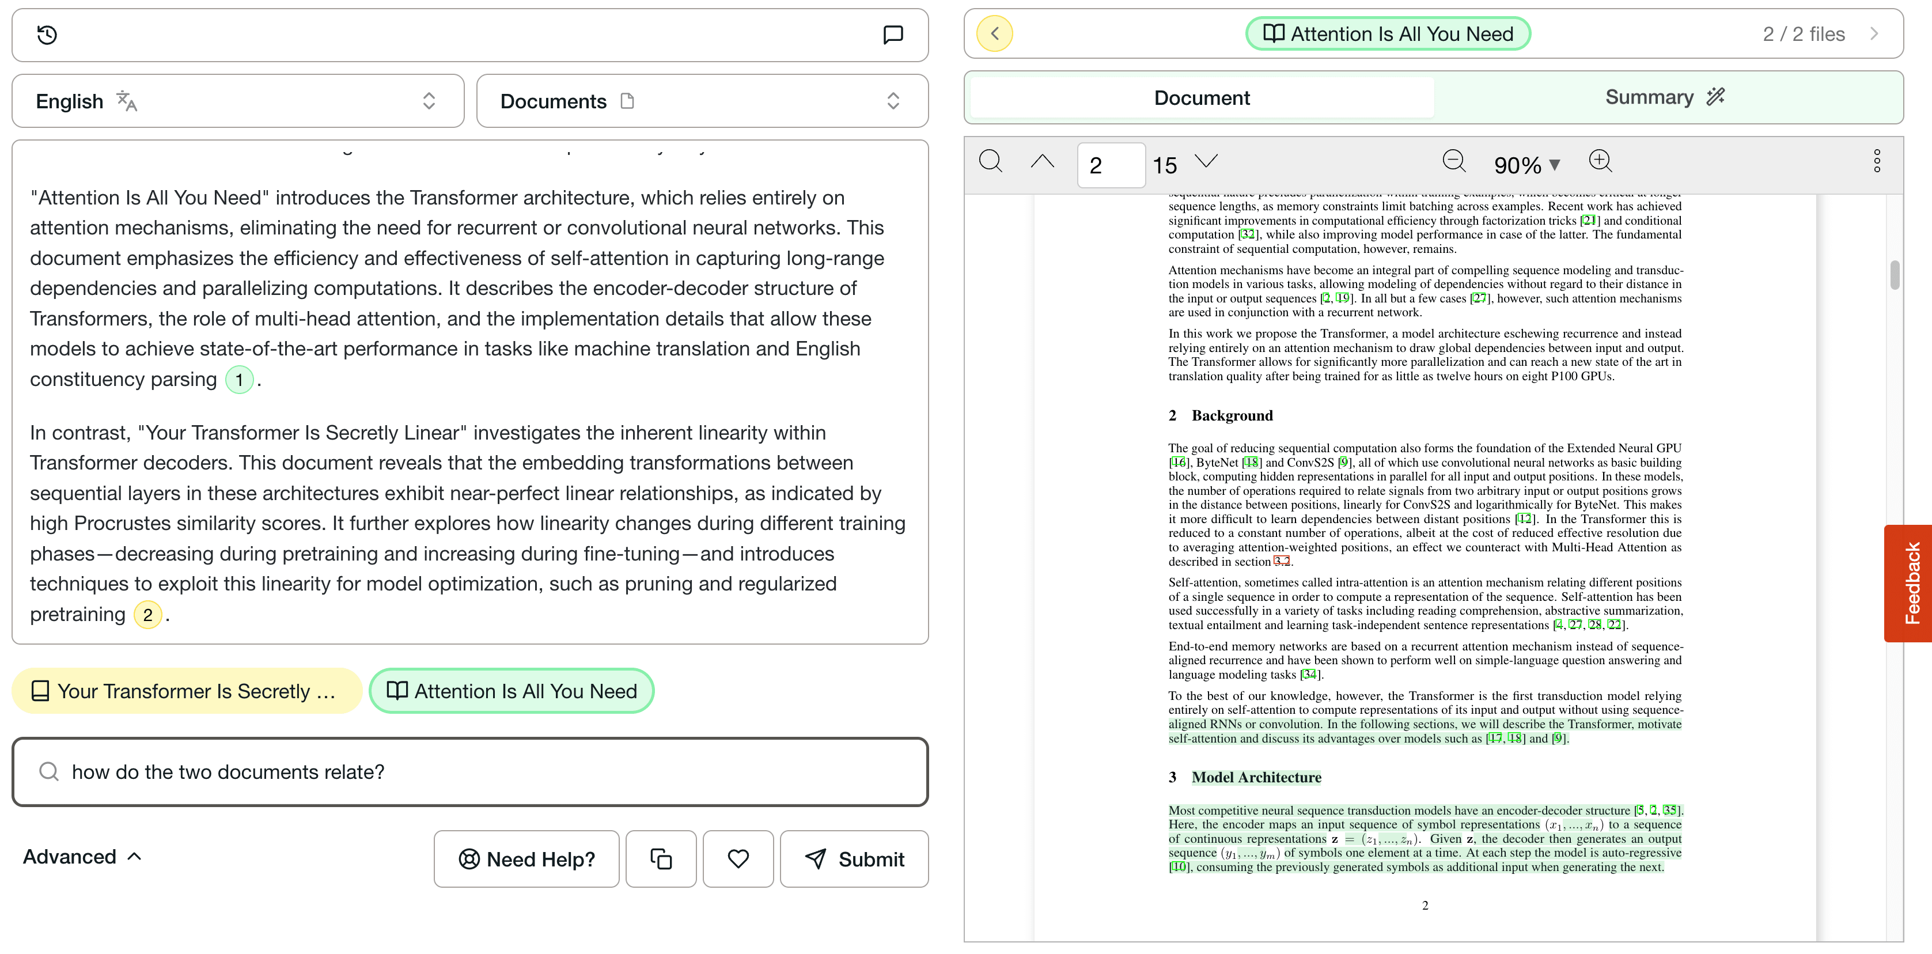Viewport: 1932px width, 954px height.
Task: Switch to the Document tab
Action: pyautogui.click(x=1202, y=97)
